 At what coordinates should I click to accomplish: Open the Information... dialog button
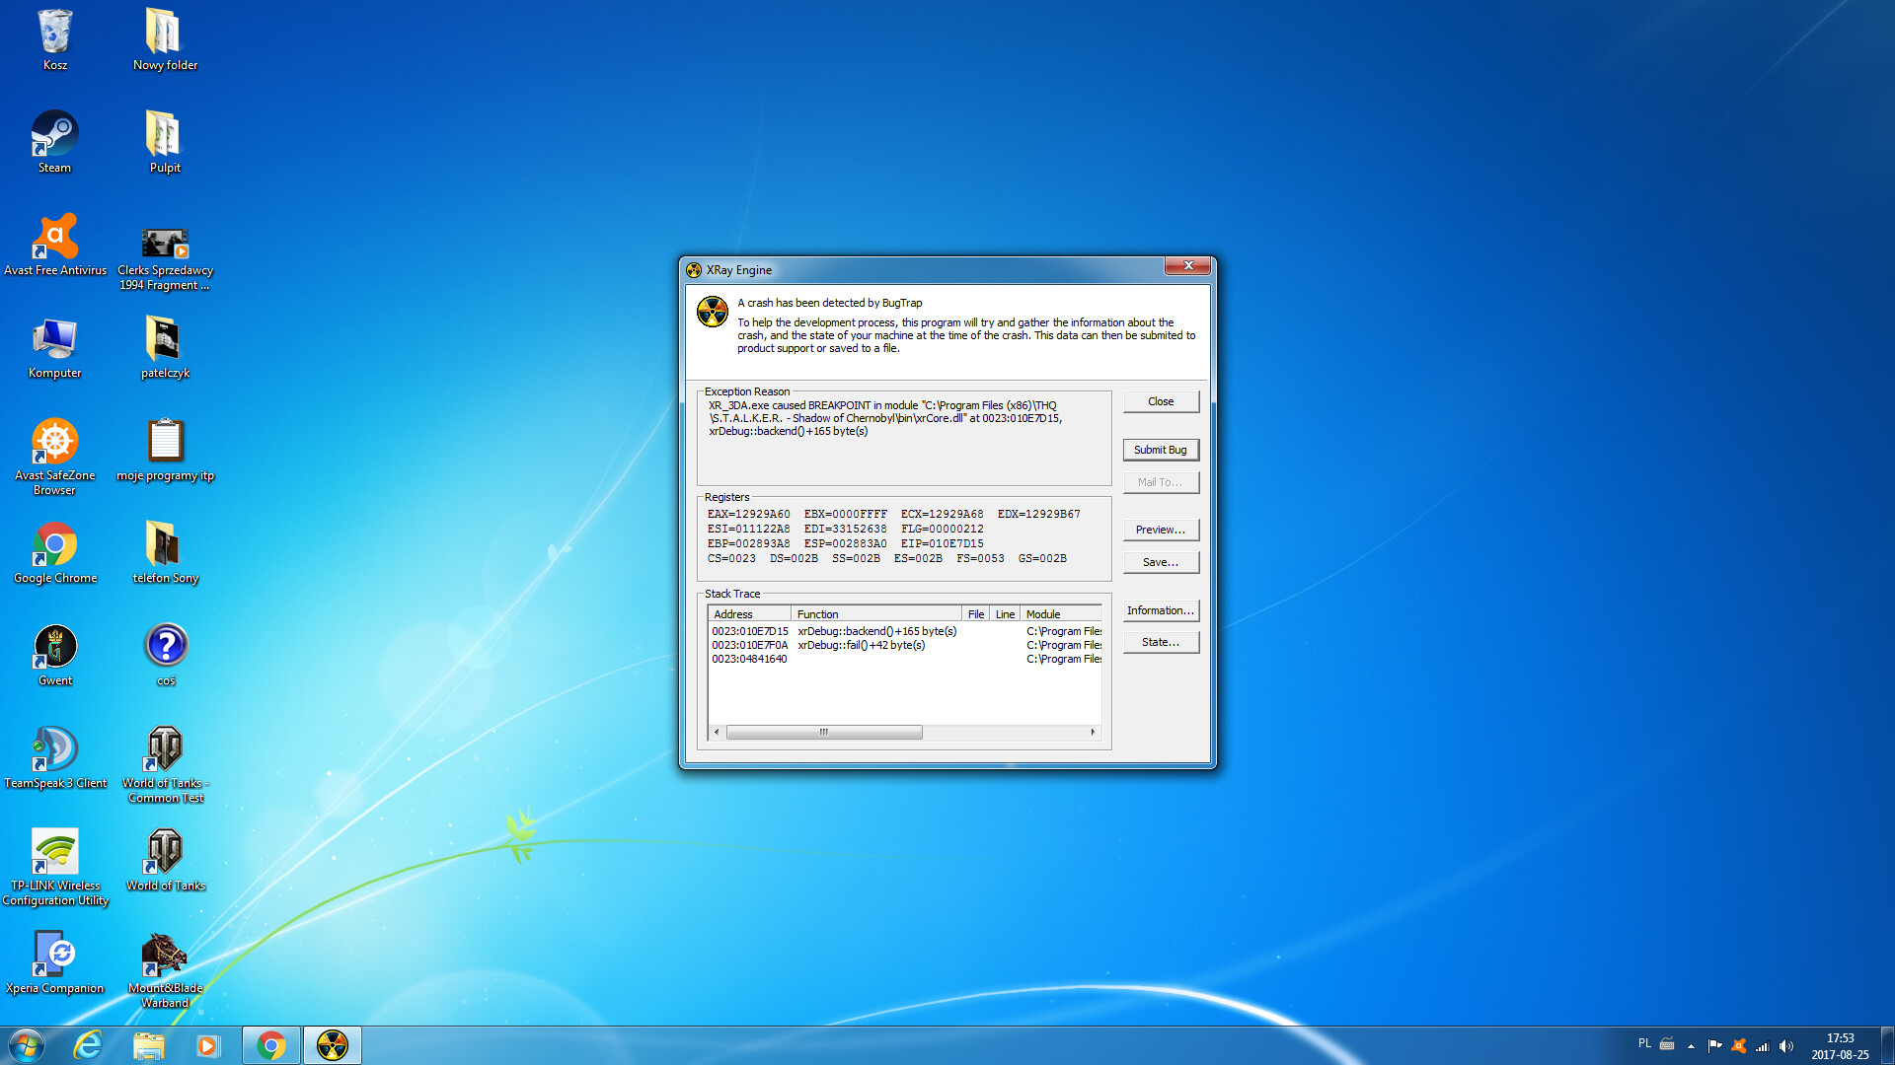[1161, 610]
